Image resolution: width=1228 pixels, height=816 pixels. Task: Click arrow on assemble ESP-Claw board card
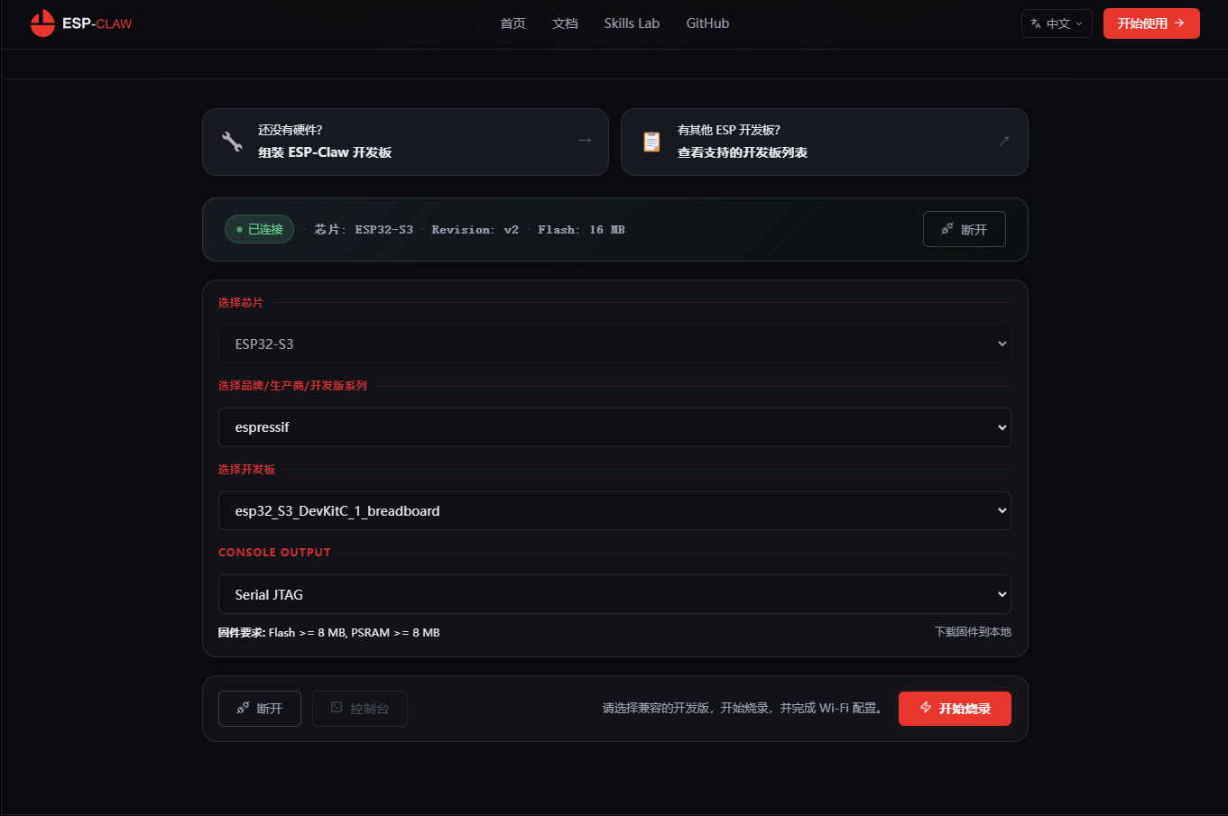[x=585, y=141]
